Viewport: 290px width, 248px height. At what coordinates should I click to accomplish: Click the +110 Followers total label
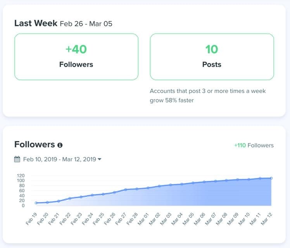pos(254,145)
